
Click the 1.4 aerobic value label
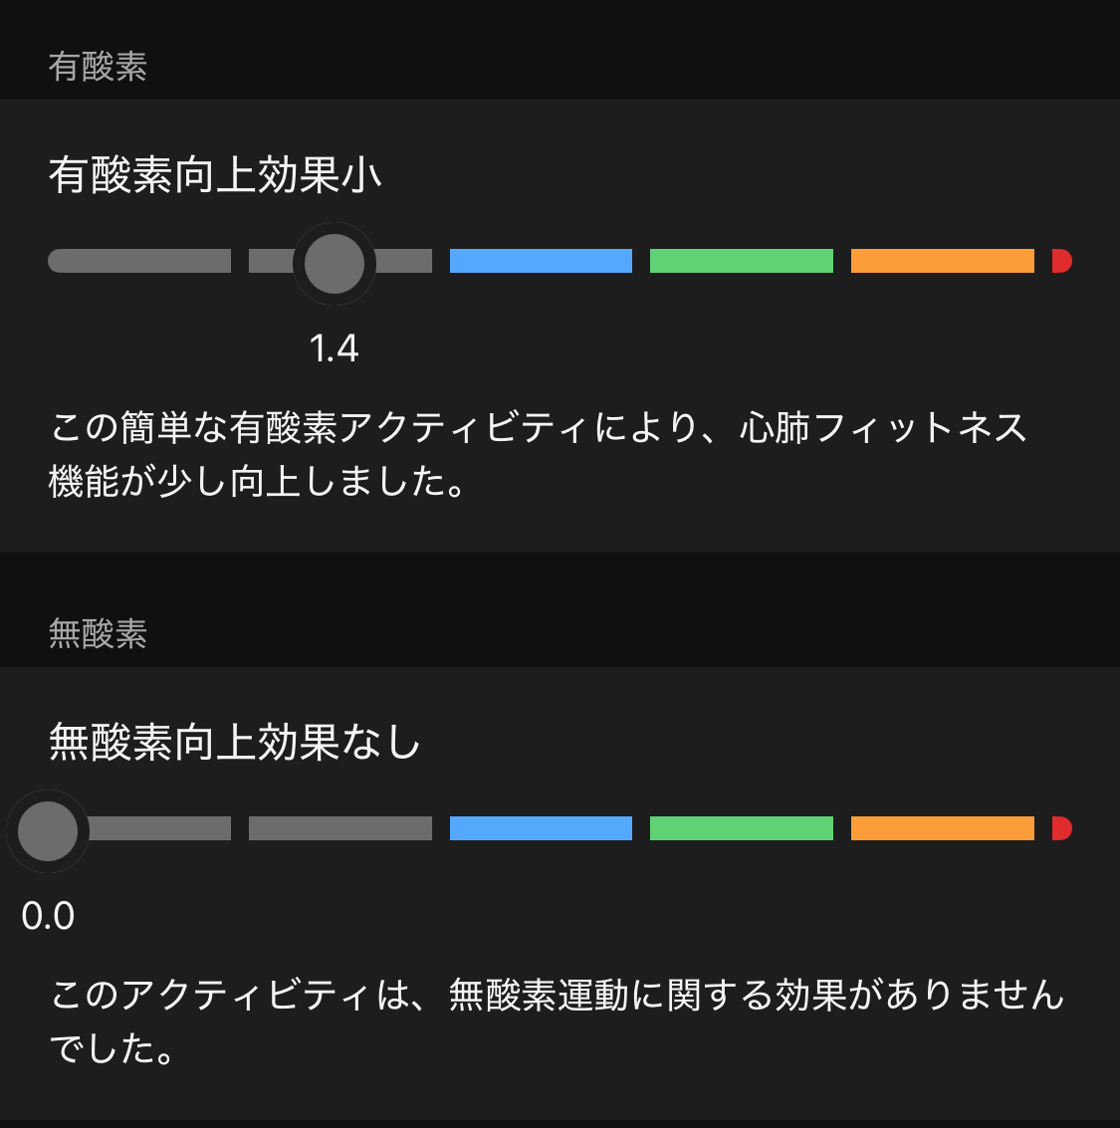click(334, 348)
